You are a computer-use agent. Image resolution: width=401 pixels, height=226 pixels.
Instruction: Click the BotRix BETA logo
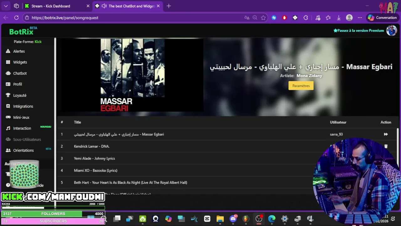[23, 31]
